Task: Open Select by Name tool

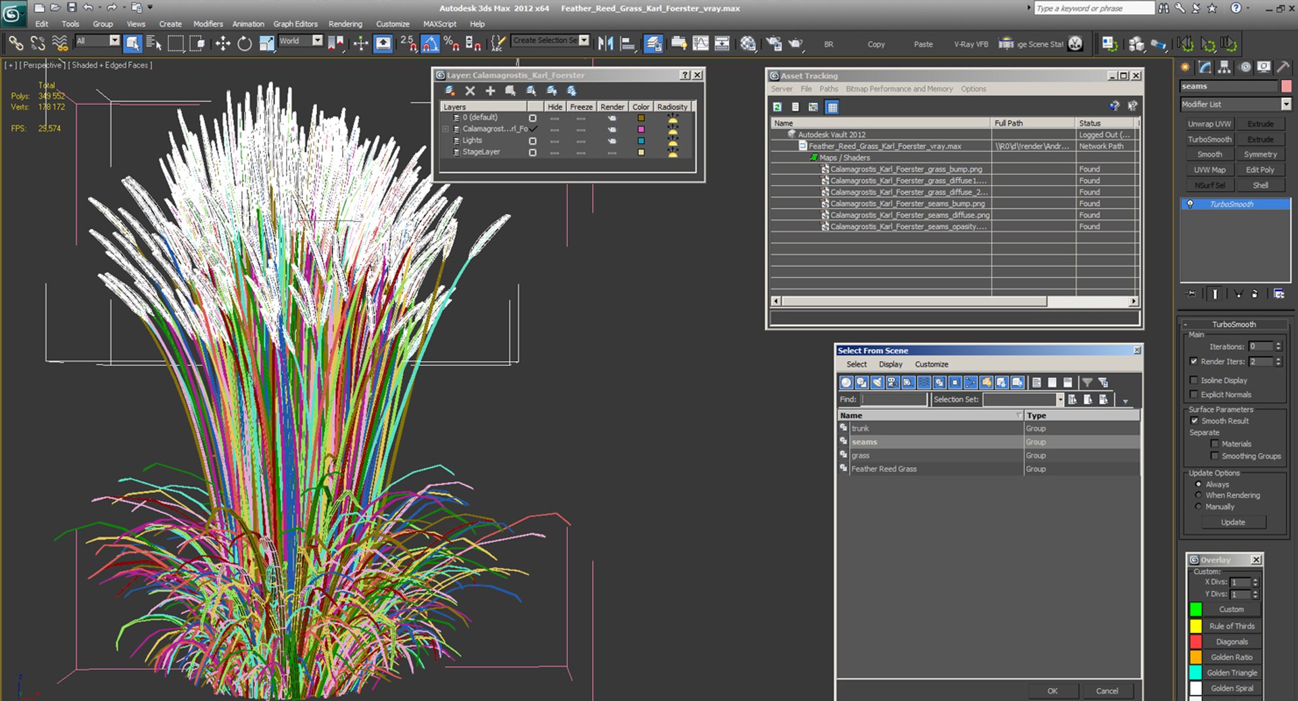Action: pyautogui.click(x=154, y=44)
